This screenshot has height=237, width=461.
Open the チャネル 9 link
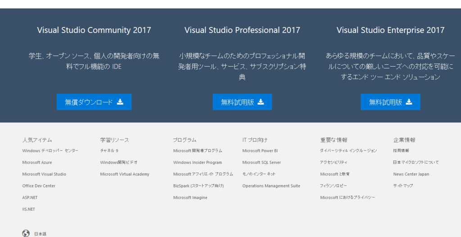(109, 151)
